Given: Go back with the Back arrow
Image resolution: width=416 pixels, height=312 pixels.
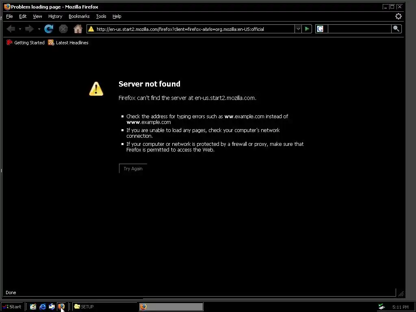Looking at the screenshot, I should tap(11, 29).
